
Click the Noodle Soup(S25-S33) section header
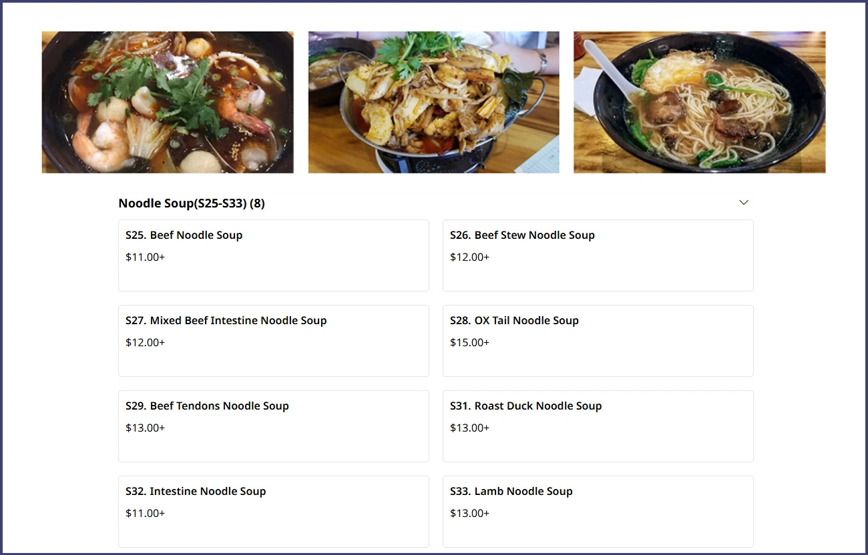point(192,203)
